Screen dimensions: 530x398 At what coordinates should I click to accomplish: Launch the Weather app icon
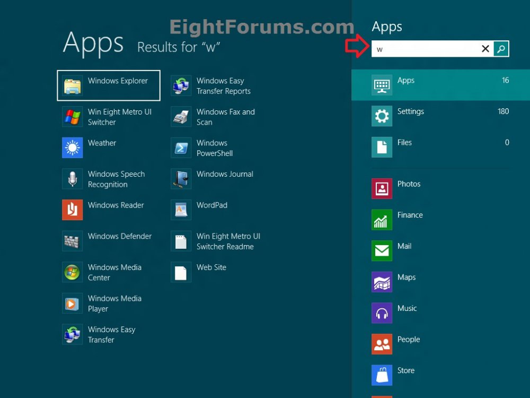pyautogui.click(x=73, y=148)
